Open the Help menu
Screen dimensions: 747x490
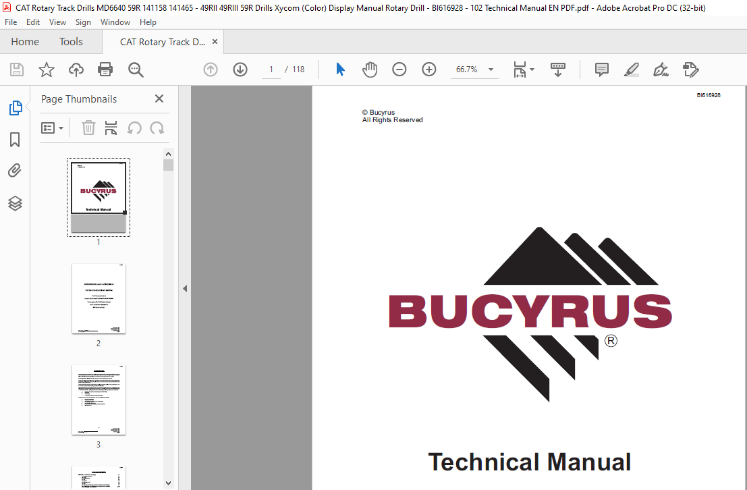coord(148,22)
